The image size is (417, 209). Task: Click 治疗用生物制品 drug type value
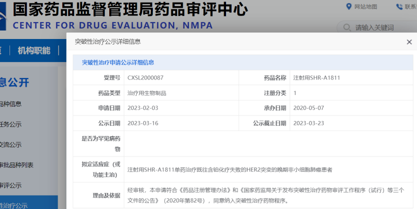(x=147, y=93)
